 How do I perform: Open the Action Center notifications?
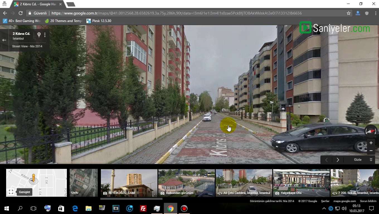click(371, 208)
